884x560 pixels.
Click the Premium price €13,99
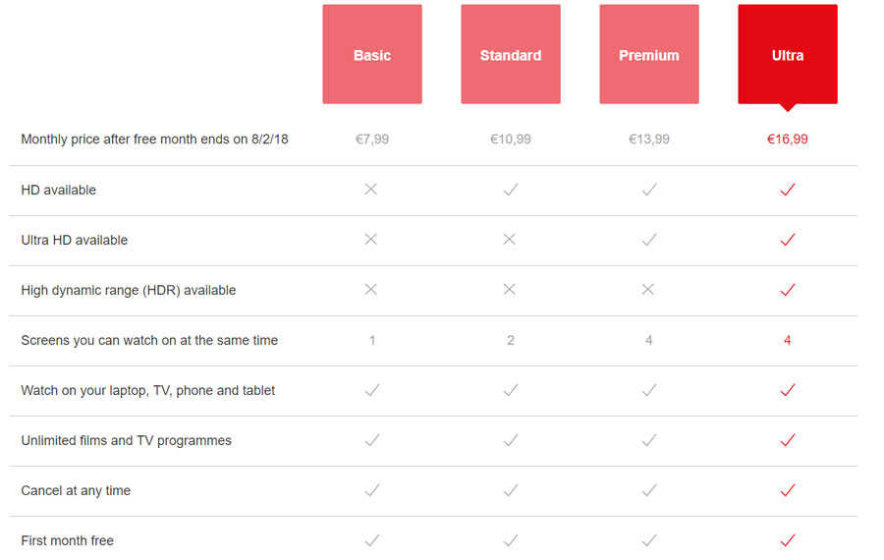(649, 140)
